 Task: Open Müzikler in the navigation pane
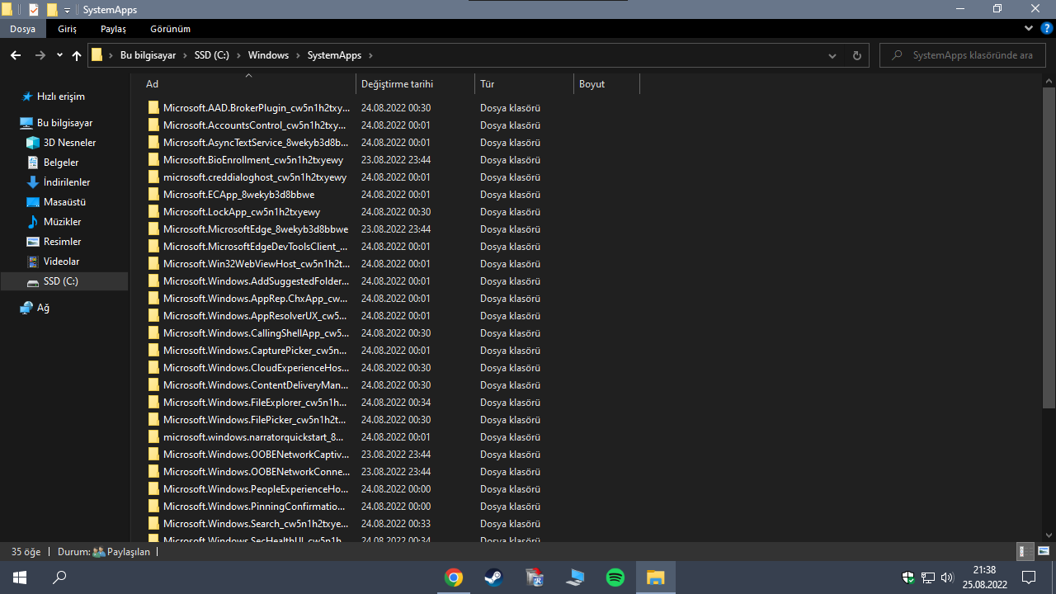point(62,222)
